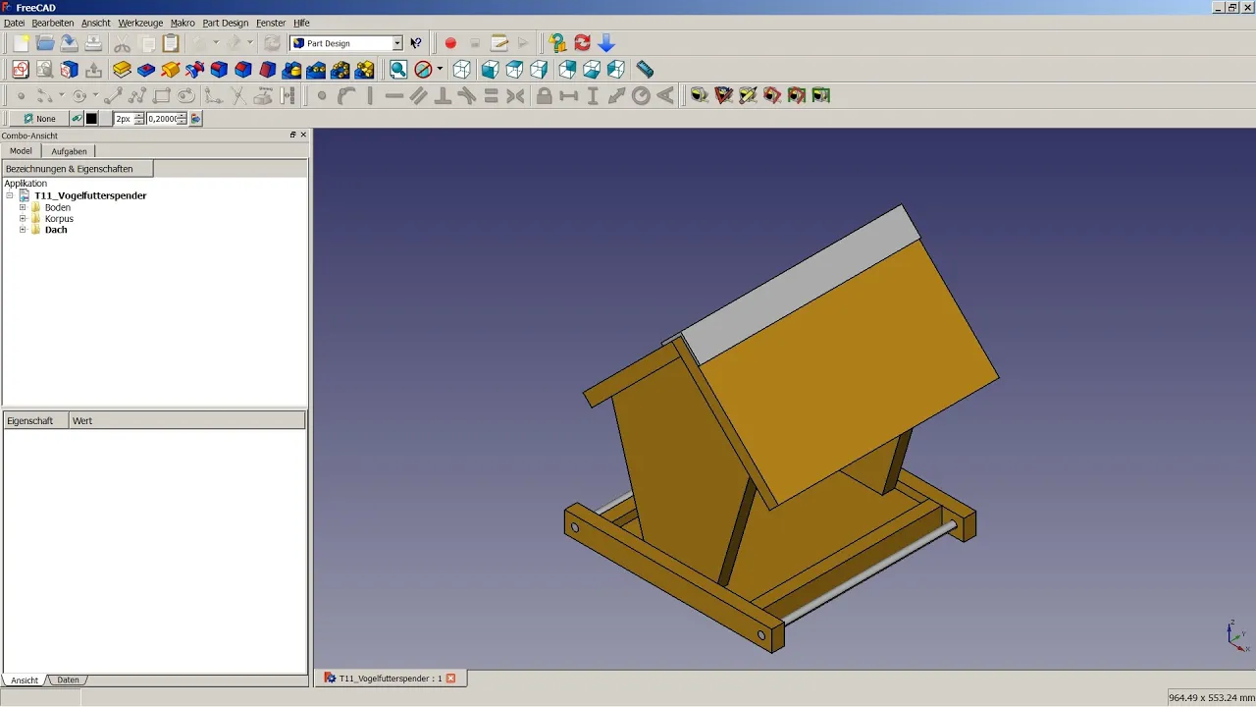Expand the Korpus tree node
This screenshot has width=1256, height=707.
pos(23,218)
